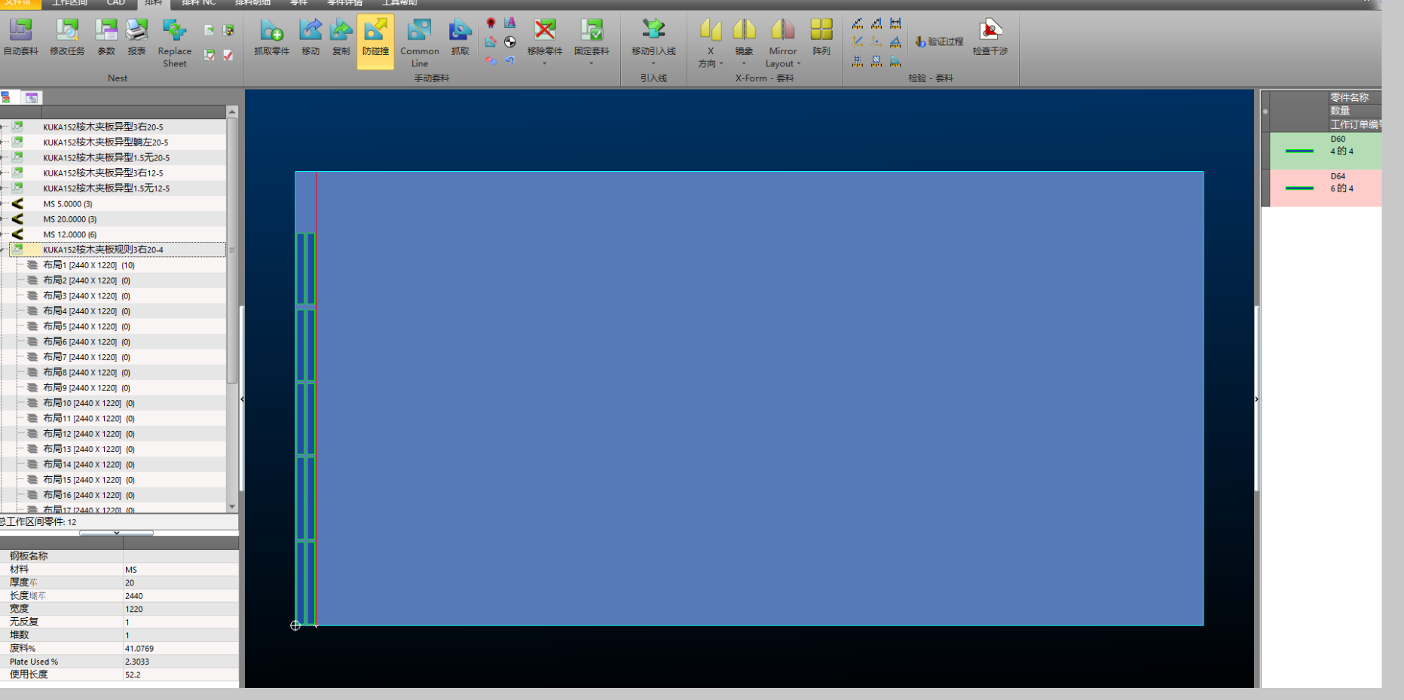This screenshot has width=1404, height=700.
Task: Collapse the tree pane using the chevron bar
Action: (x=116, y=533)
